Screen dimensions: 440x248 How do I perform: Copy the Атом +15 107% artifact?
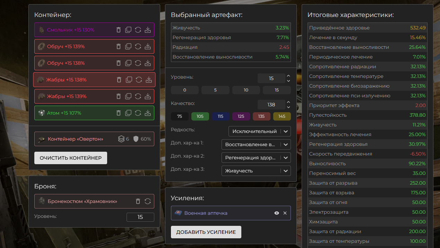coord(128,113)
